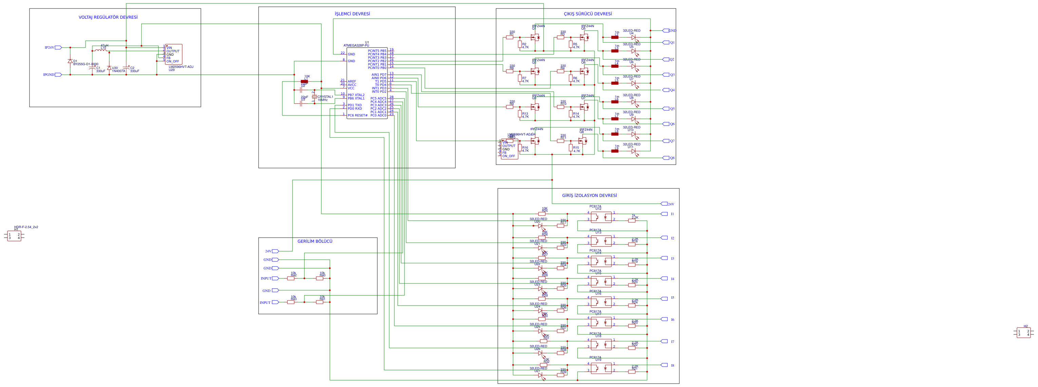Image resolution: width=1038 pixels, height=387 pixels.
Task: Click the IP24V input port flag
Action: (58, 48)
